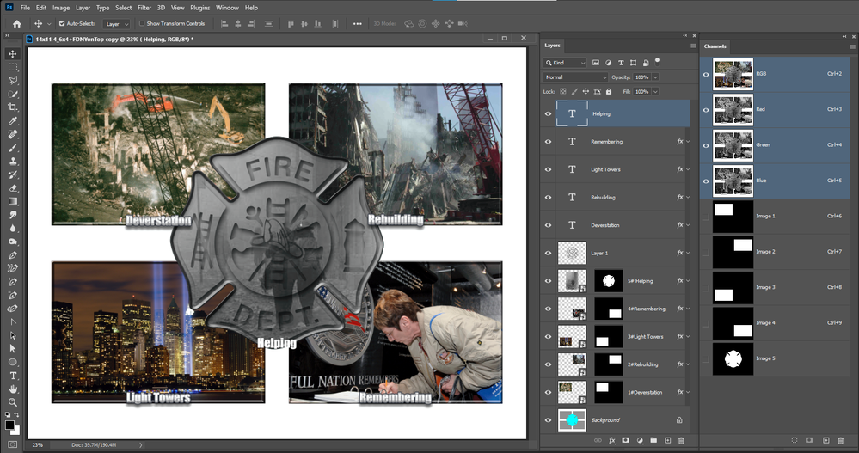The width and height of the screenshot is (859, 453).
Task: Open the Image menu
Action: 61,8
